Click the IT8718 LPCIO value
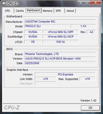The height and width of the screenshot is (114, 103). pos(61,42)
